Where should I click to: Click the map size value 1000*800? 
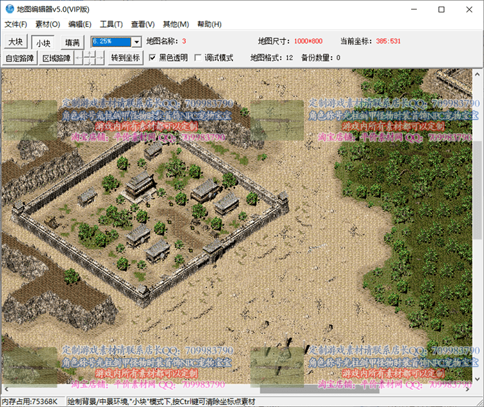[x=308, y=41]
